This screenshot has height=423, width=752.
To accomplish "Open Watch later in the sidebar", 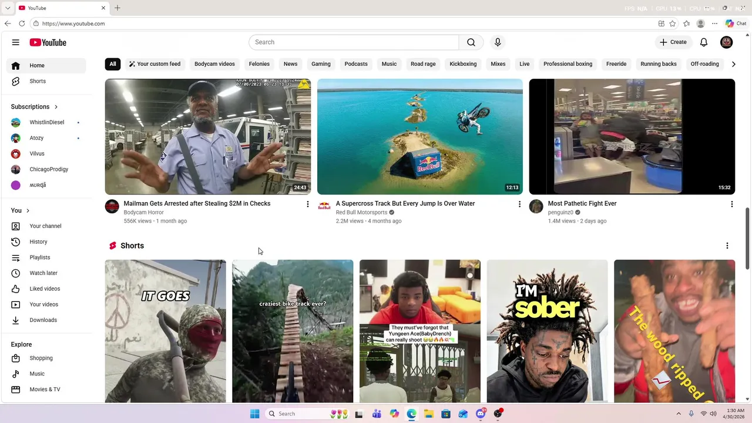I will tap(46, 273).
